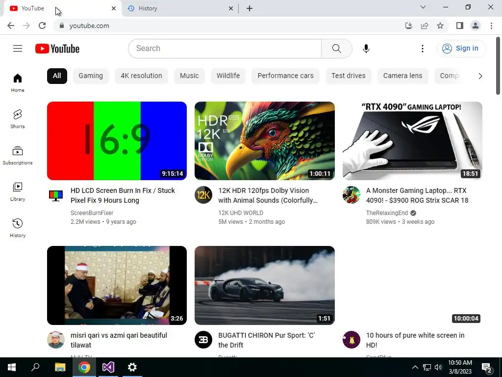The height and width of the screenshot is (377, 502).
Task: Open 12K HDR 120fps Dolby Vision video title
Action: 268,195
